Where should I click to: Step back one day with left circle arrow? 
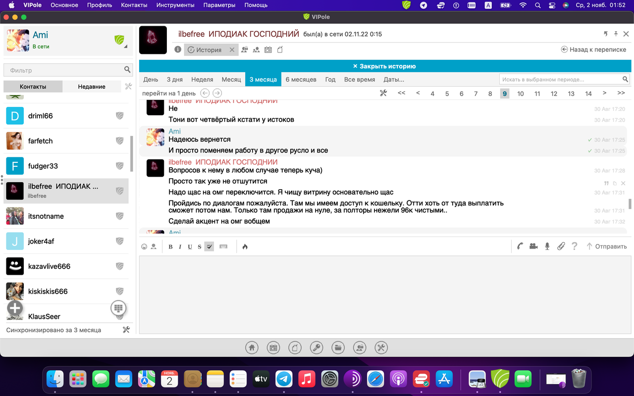point(205,93)
